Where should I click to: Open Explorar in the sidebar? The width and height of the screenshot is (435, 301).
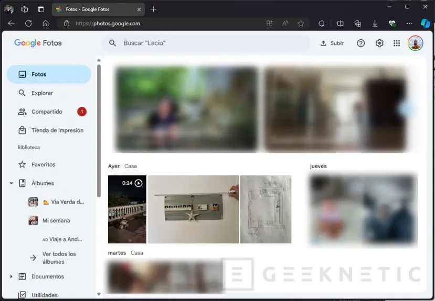tap(49, 93)
